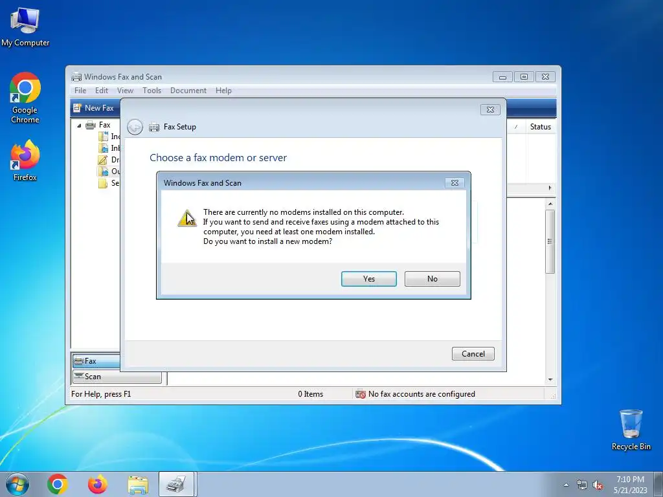Open the Document menu
Screen dimensions: 663x497
pyautogui.click(x=188, y=91)
